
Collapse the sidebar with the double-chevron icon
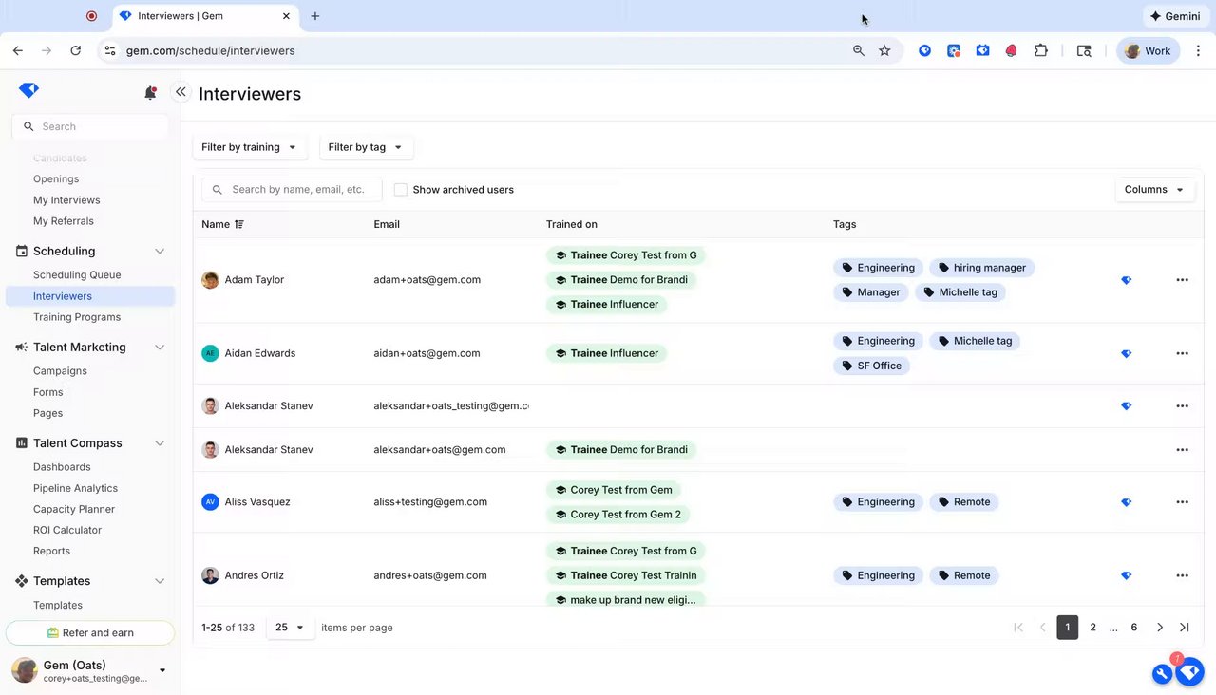(180, 92)
